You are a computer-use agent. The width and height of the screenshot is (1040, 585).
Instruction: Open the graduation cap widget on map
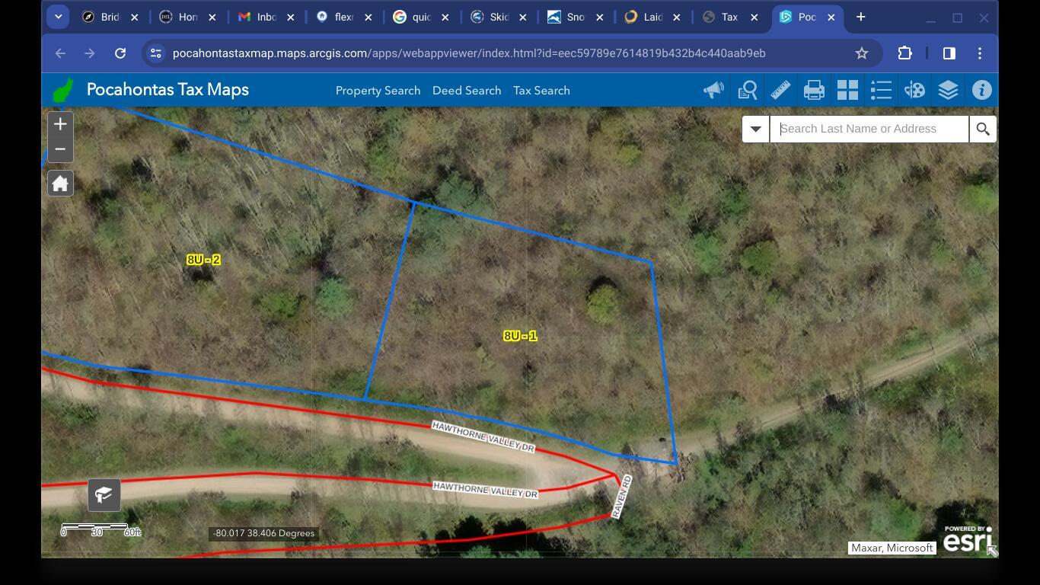click(104, 494)
